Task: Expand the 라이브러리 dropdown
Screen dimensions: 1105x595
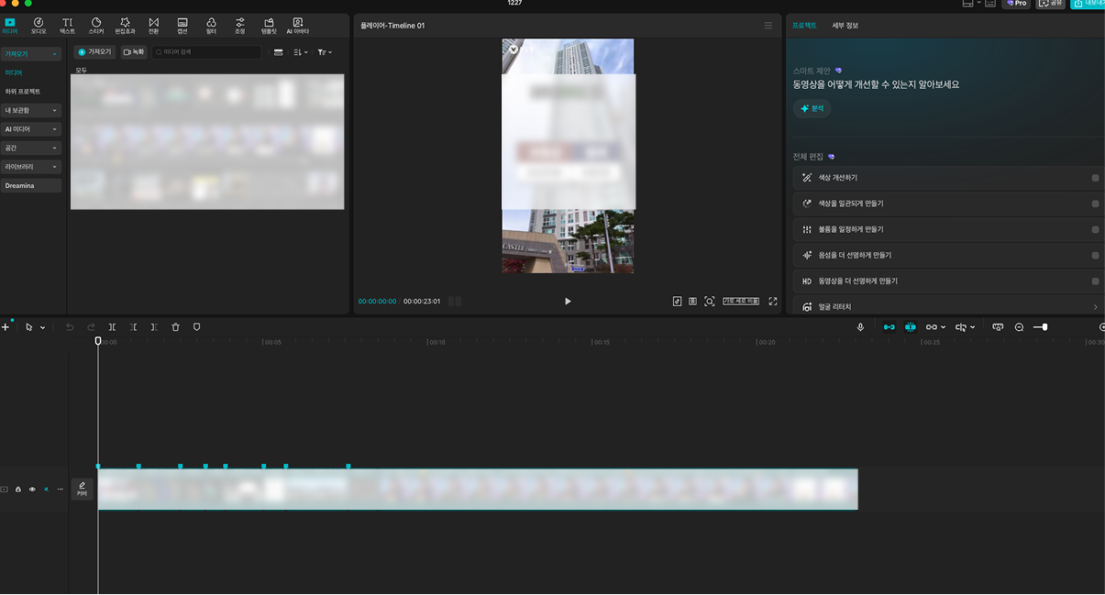Action: point(31,167)
